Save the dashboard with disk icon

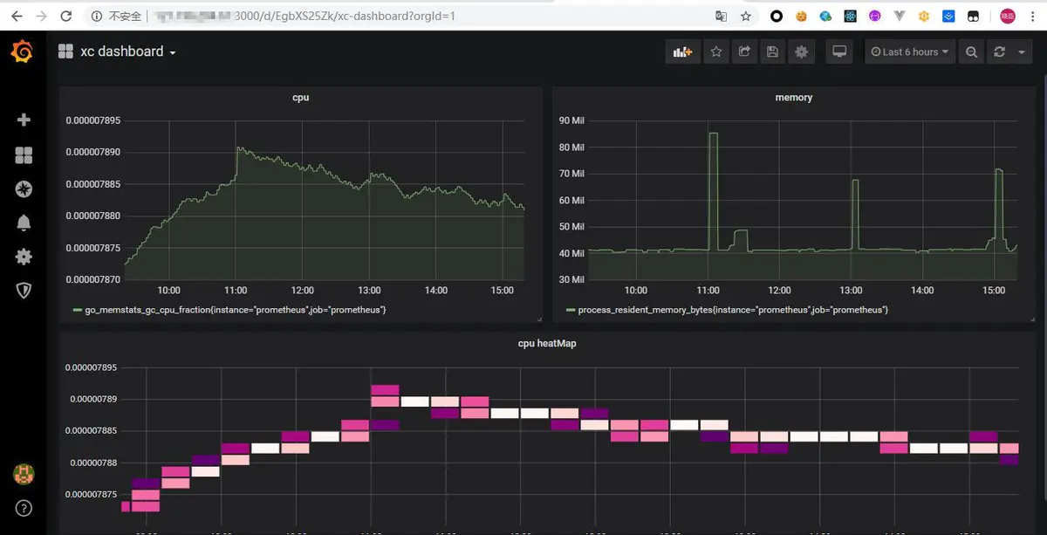(x=772, y=52)
